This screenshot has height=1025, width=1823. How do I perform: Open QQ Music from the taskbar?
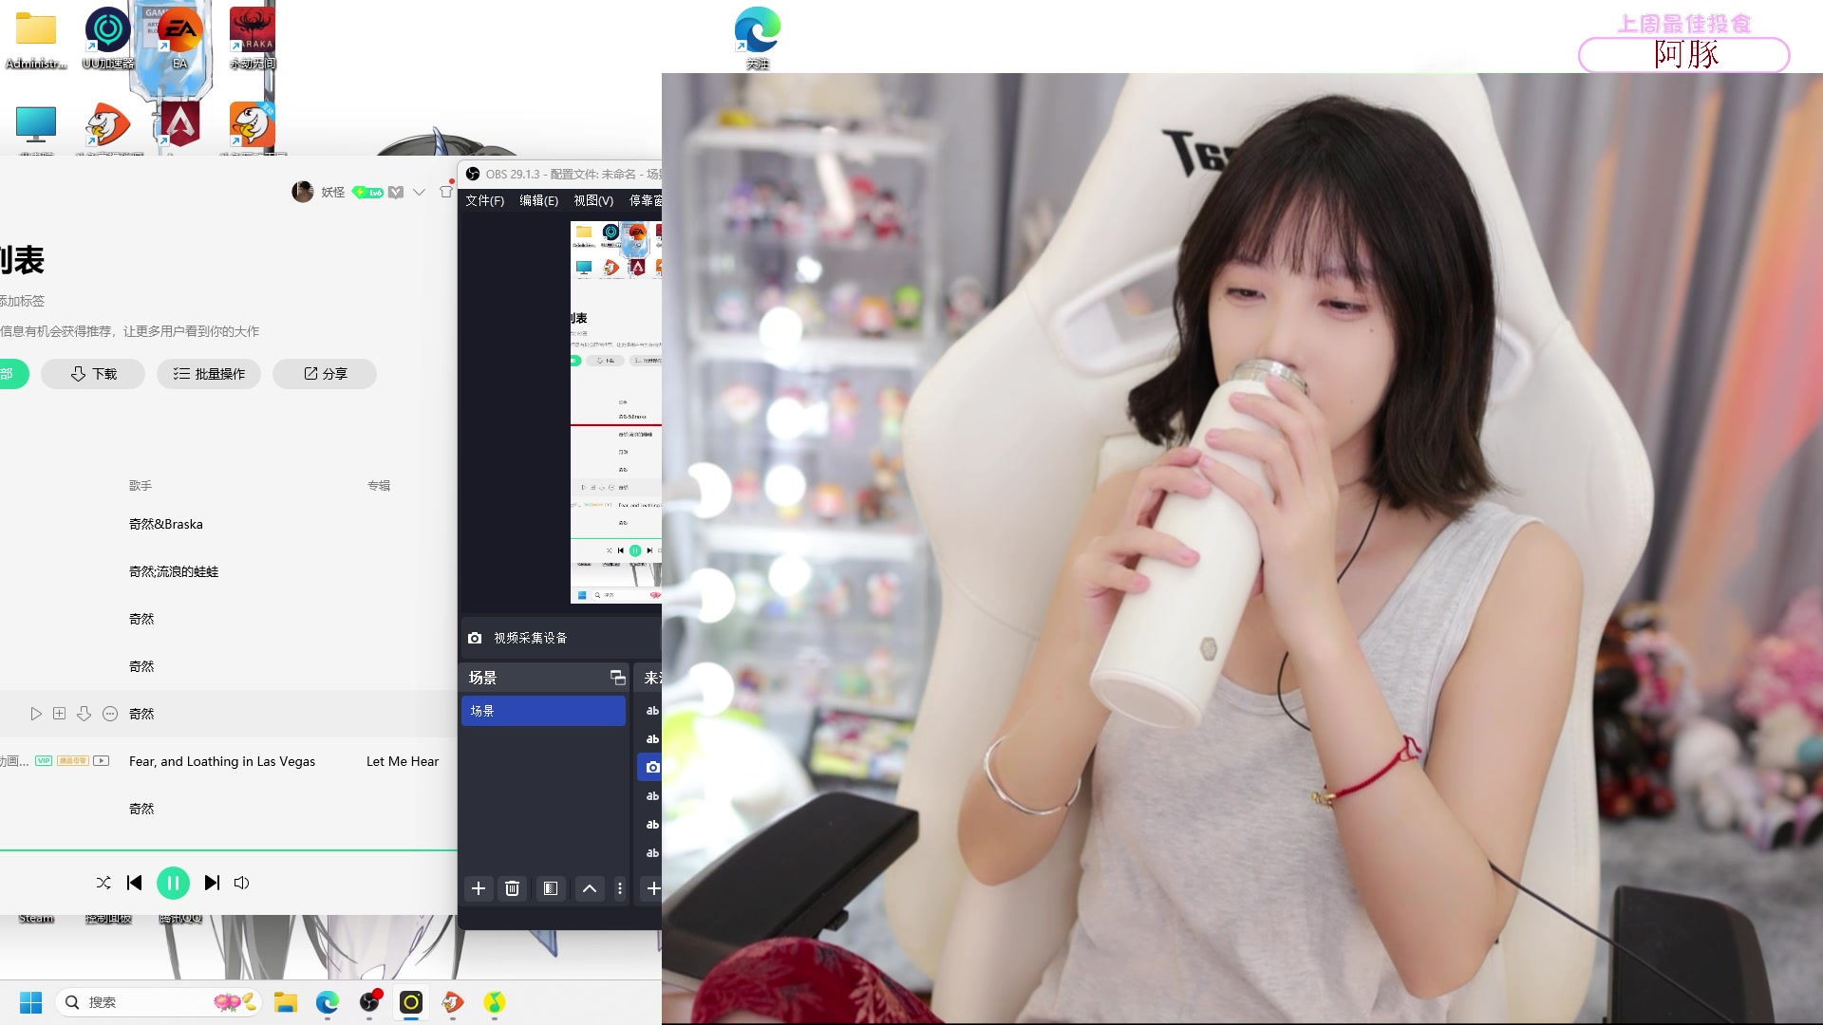495,1002
